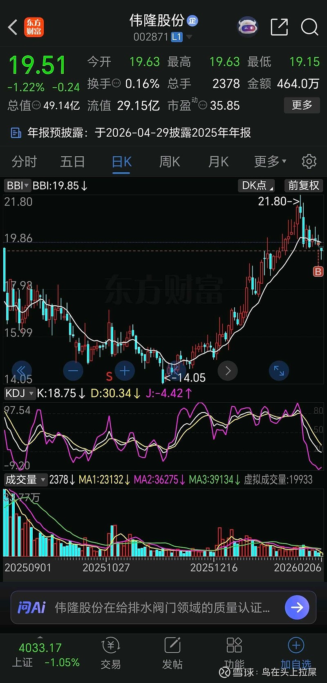Tap the red B buy marker

tap(318, 271)
